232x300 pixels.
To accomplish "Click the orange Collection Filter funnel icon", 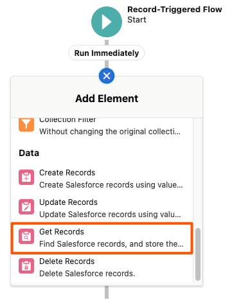I will 26,125.
